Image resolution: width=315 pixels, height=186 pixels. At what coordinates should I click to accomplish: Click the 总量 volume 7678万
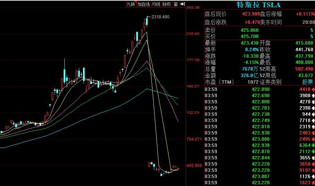click(250, 69)
